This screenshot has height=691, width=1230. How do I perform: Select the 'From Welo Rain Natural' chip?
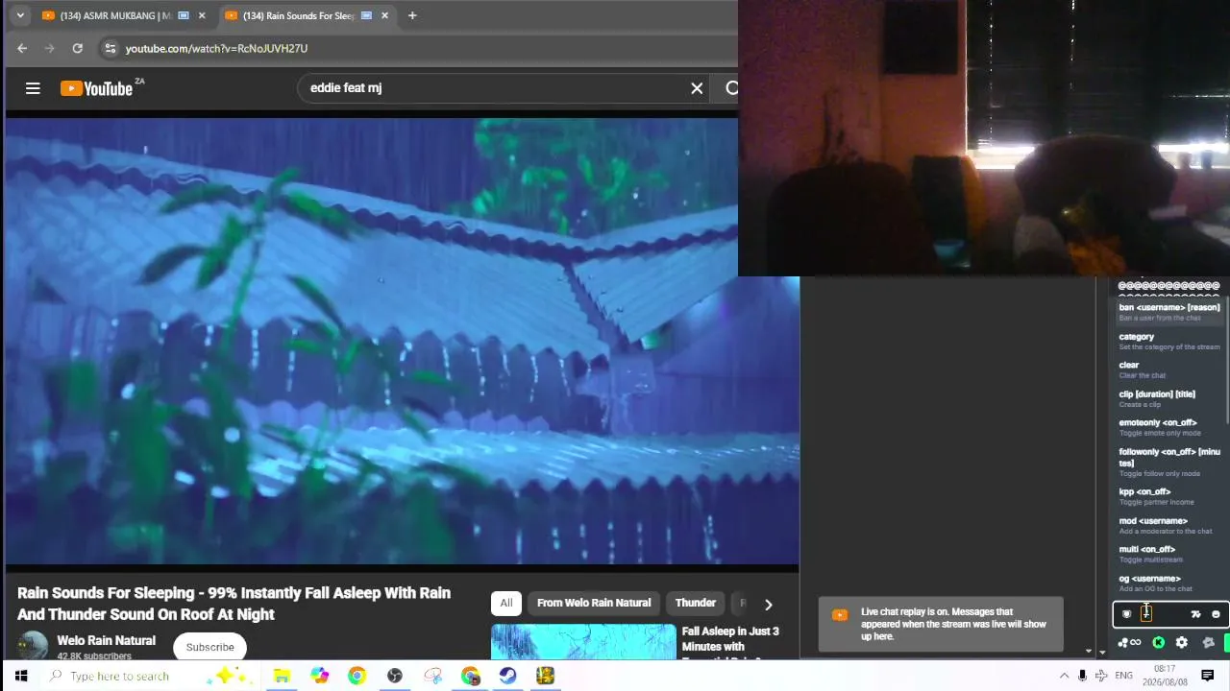593,603
